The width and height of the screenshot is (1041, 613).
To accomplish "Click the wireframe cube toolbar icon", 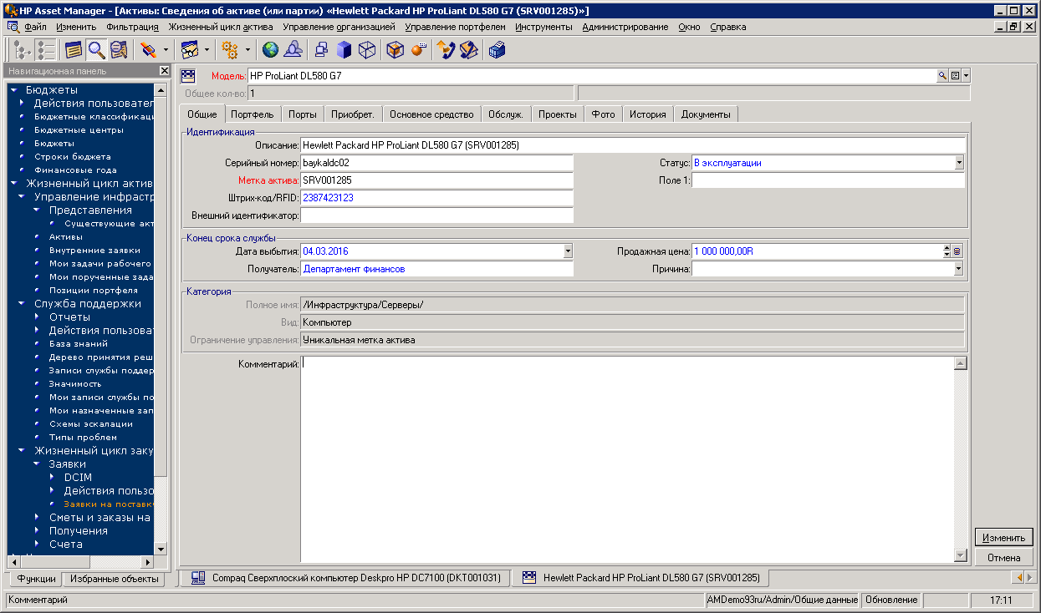I will [x=365, y=50].
